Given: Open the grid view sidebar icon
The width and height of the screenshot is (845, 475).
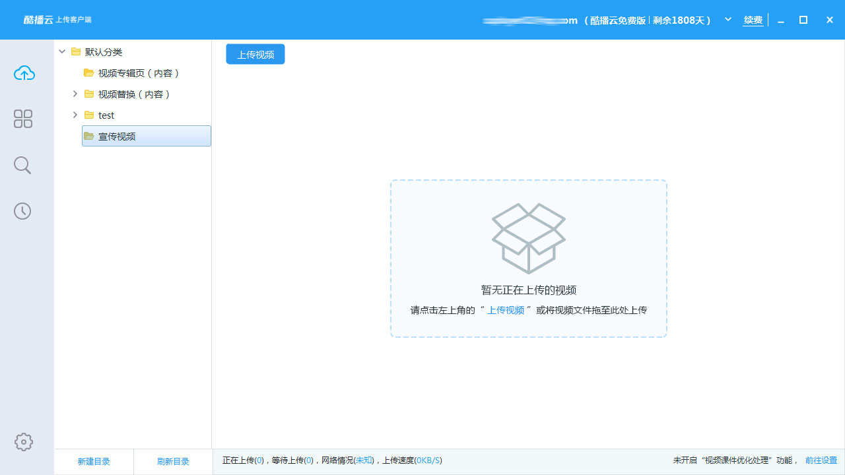Looking at the screenshot, I should tap(23, 119).
